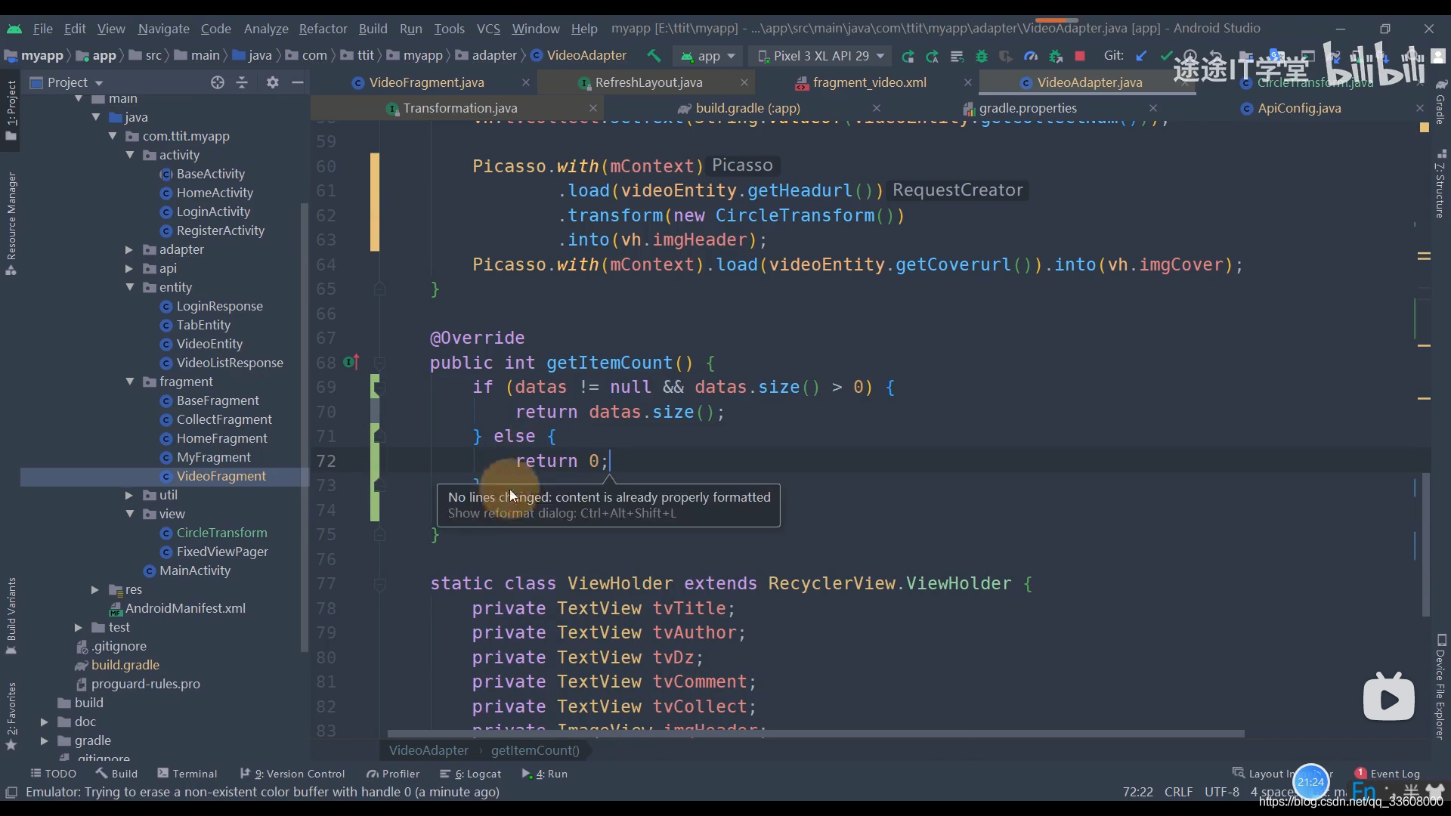
Task: Expand the api folder
Action: coord(128,268)
